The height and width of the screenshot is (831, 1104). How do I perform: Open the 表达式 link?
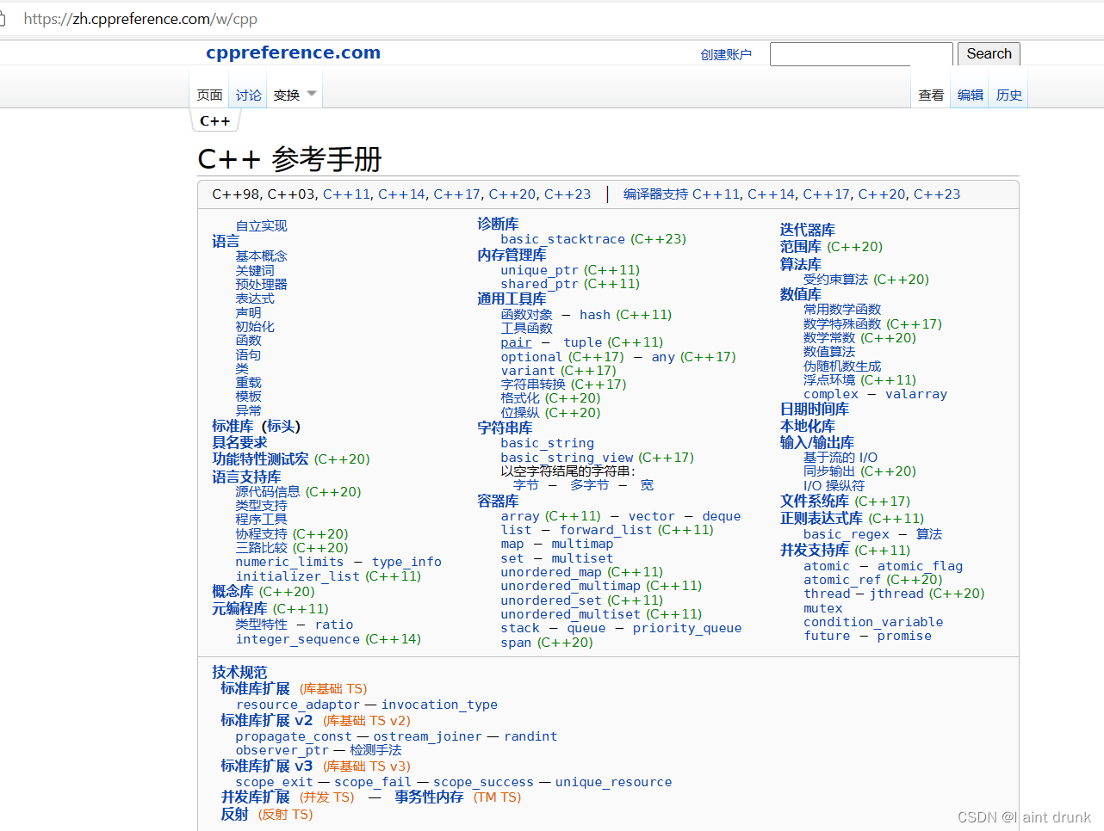tap(255, 299)
